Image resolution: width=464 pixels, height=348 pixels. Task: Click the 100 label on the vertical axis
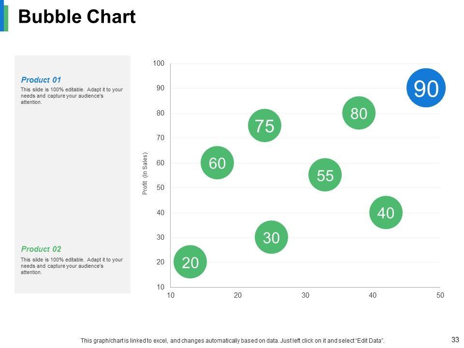[159, 63]
